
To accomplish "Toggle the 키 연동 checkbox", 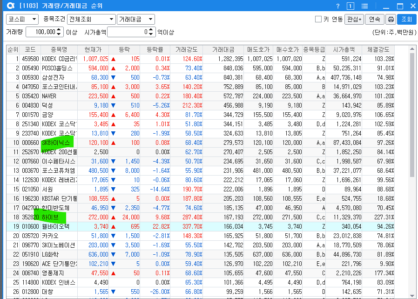I will pos(318,19).
